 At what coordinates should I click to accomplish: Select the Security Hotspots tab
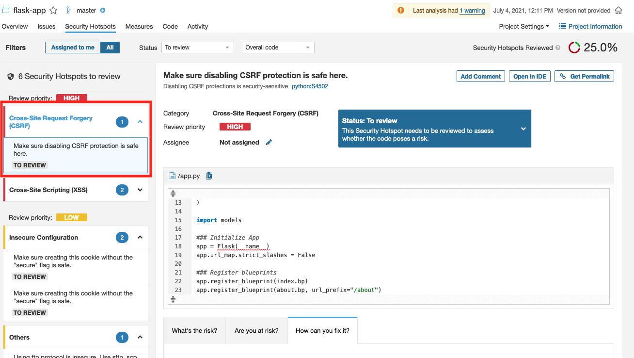point(90,26)
